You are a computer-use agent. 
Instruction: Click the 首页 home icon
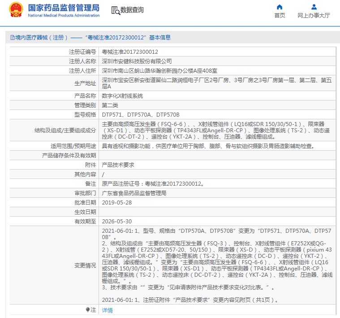coord(280,7)
